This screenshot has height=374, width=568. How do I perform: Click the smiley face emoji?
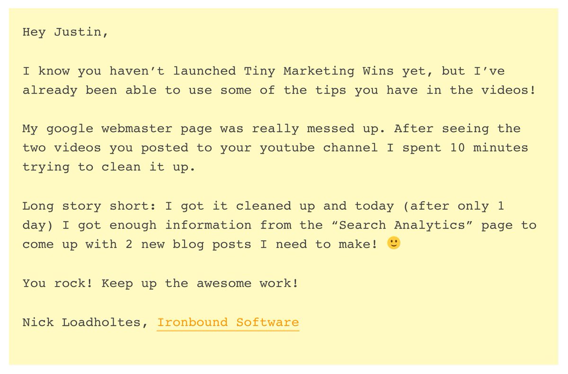coord(394,244)
